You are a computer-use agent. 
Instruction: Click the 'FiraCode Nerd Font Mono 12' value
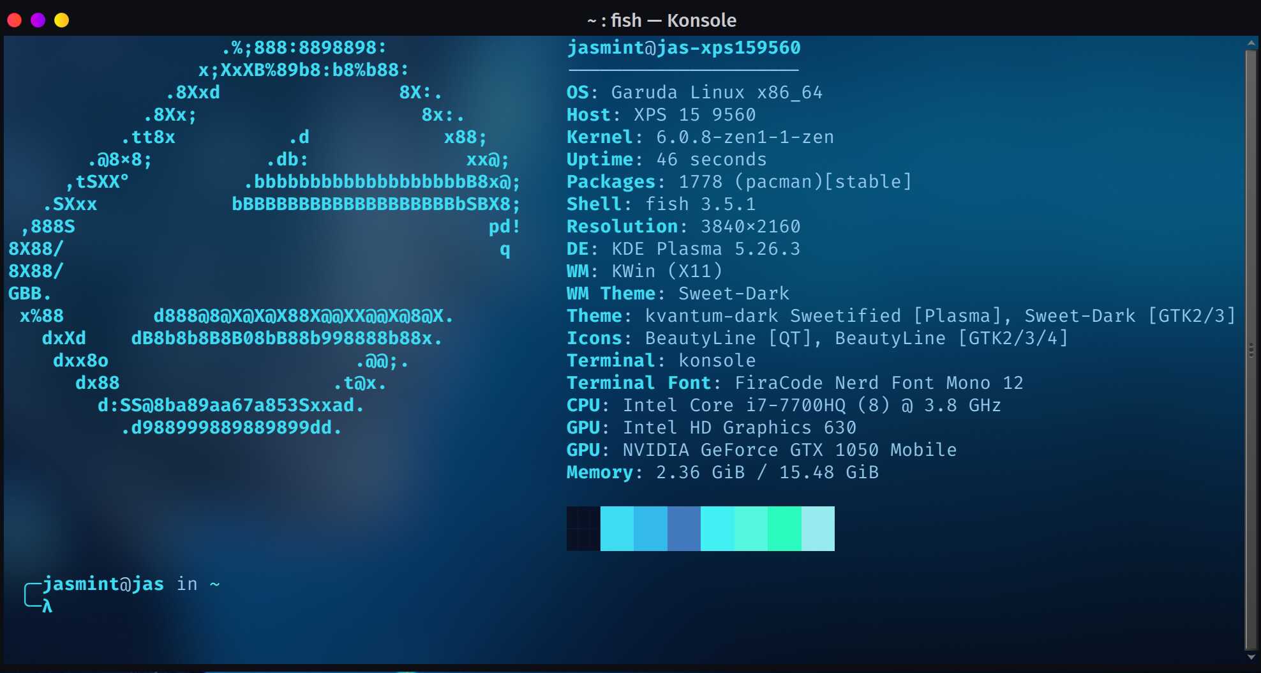pos(879,383)
